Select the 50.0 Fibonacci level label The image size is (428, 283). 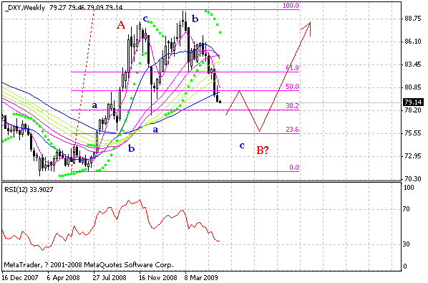[x=292, y=87]
